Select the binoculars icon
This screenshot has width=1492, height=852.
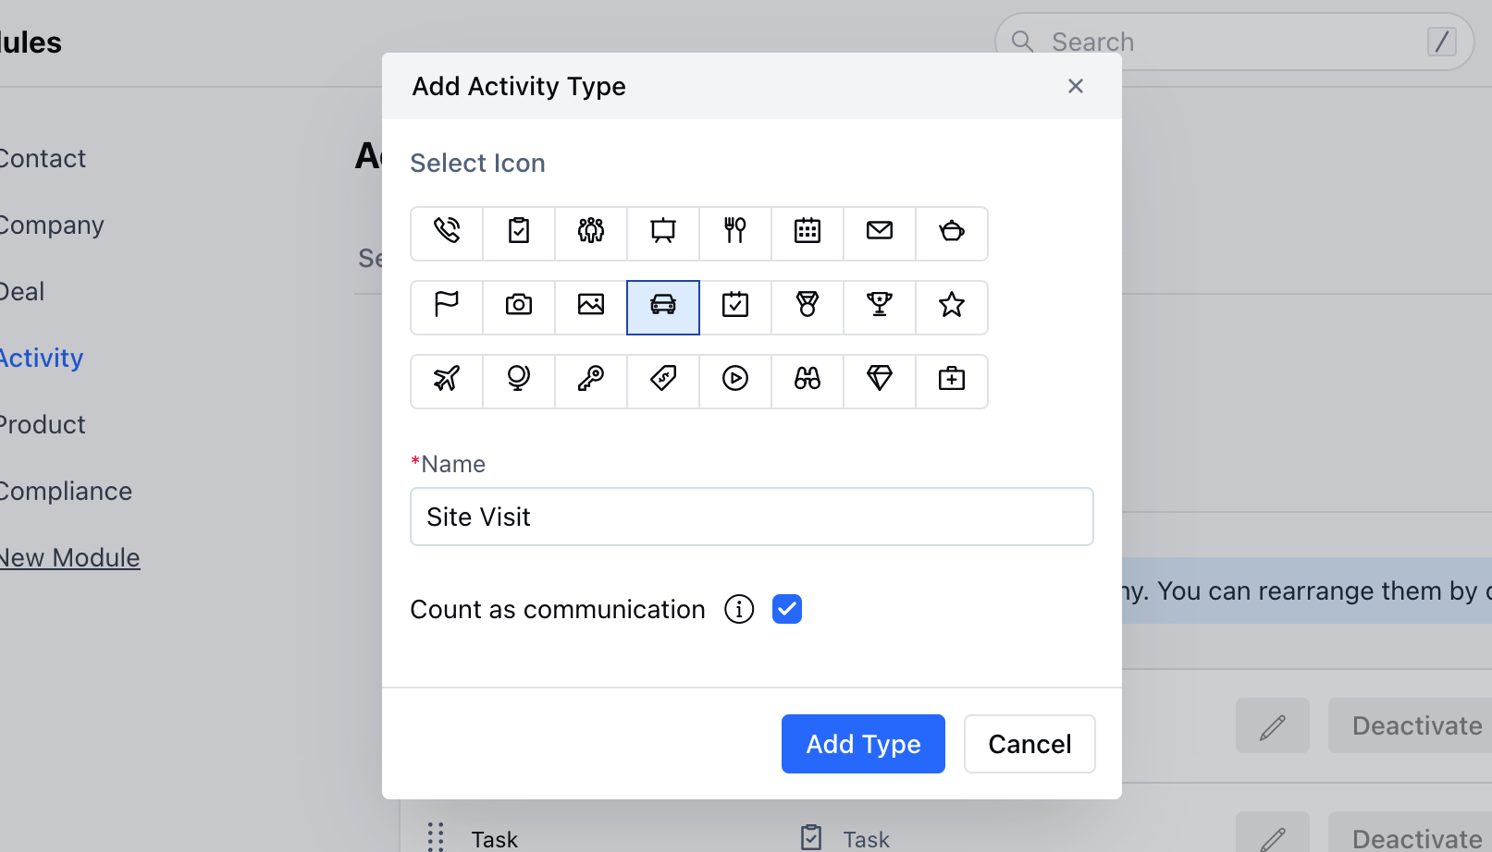point(808,379)
